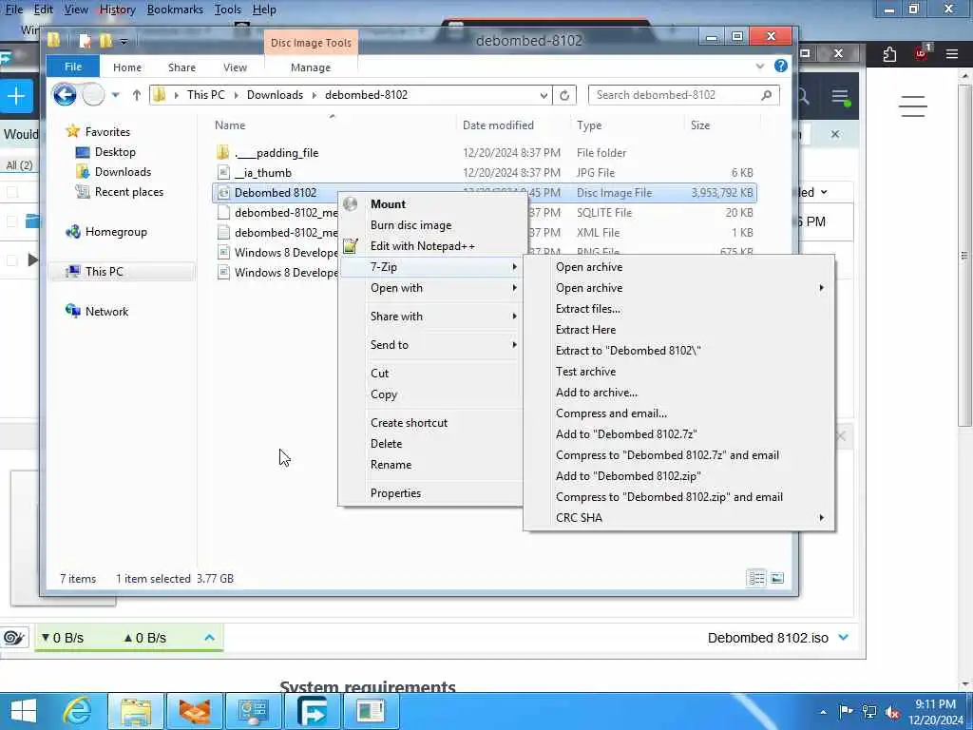This screenshot has width=973, height=730.
Task: Open the browser Tools menu
Action: (228, 10)
